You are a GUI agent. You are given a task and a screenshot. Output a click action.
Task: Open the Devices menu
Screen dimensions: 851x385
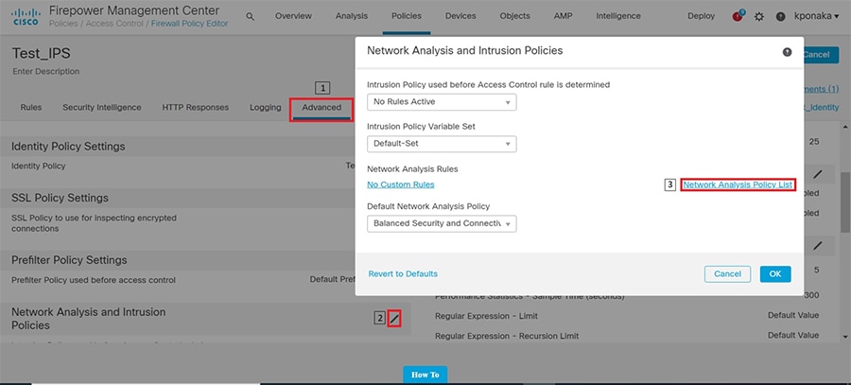coord(460,16)
